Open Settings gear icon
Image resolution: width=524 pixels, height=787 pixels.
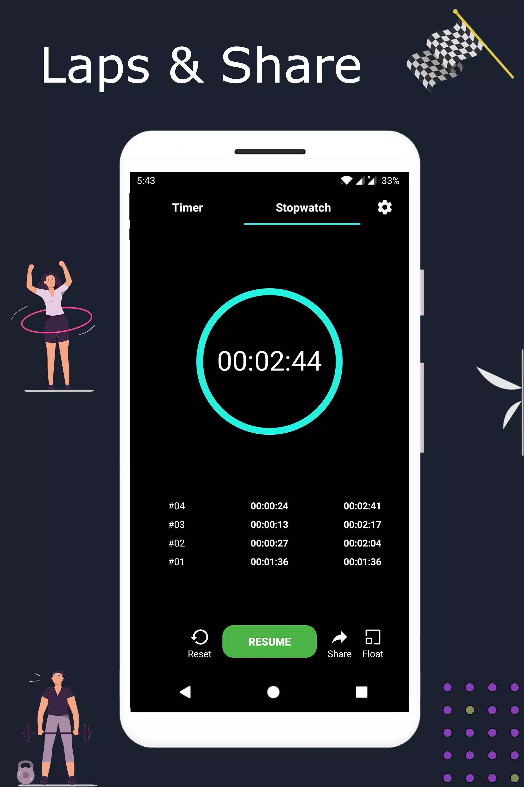coord(385,207)
